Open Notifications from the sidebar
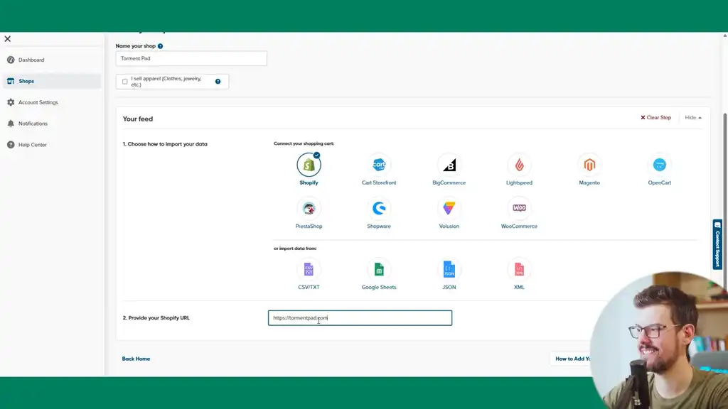 click(33, 124)
